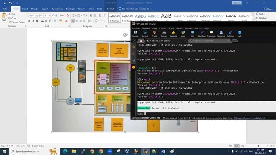276x155 pixels.
Task: Adjust the Word zoom slider handle
Action: [259, 146]
